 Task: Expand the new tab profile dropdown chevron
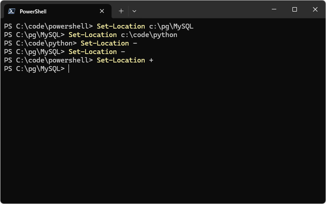(x=134, y=11)
